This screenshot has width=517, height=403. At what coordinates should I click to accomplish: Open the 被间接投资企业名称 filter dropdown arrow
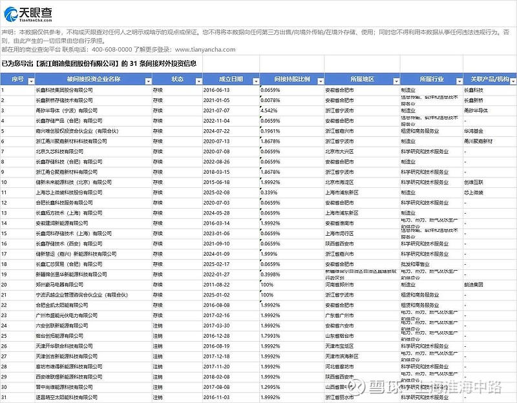[149, 81]
